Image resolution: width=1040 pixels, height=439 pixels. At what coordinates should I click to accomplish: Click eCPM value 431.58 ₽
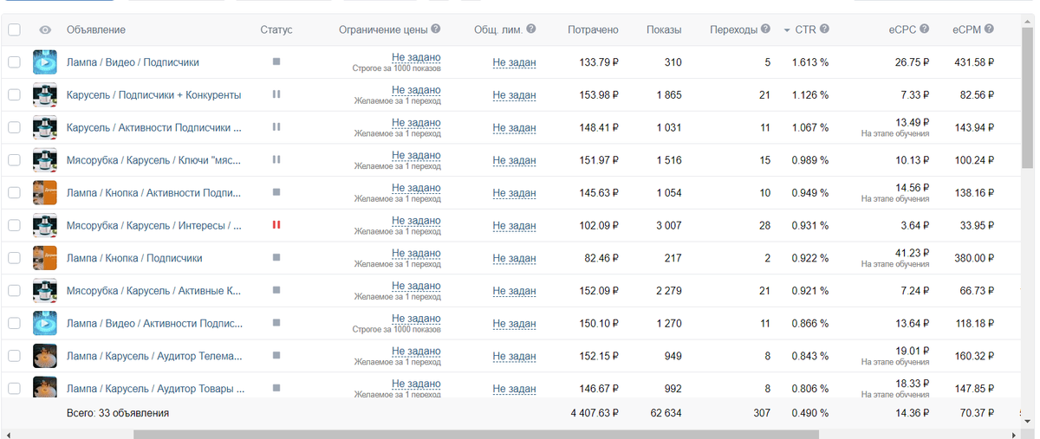972,62
